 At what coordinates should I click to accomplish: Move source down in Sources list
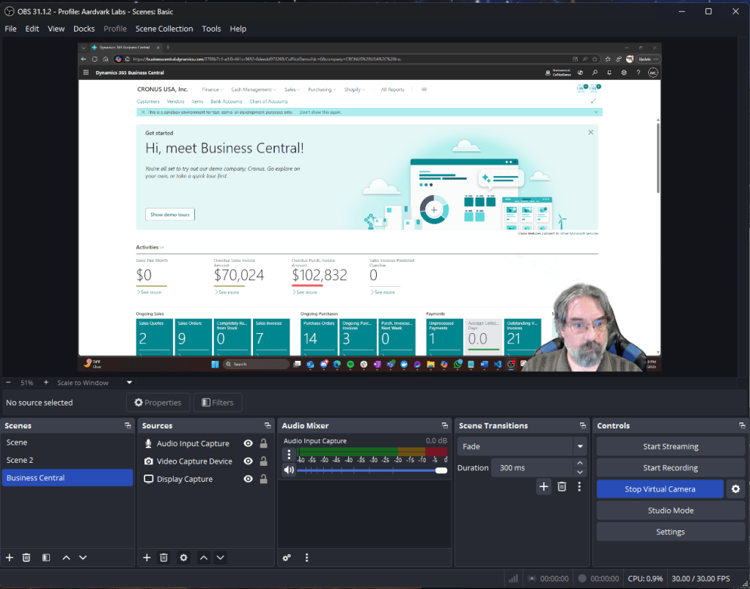[220, 557]
